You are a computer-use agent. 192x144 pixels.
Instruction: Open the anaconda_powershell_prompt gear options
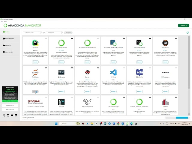click(x=124, y=38)
